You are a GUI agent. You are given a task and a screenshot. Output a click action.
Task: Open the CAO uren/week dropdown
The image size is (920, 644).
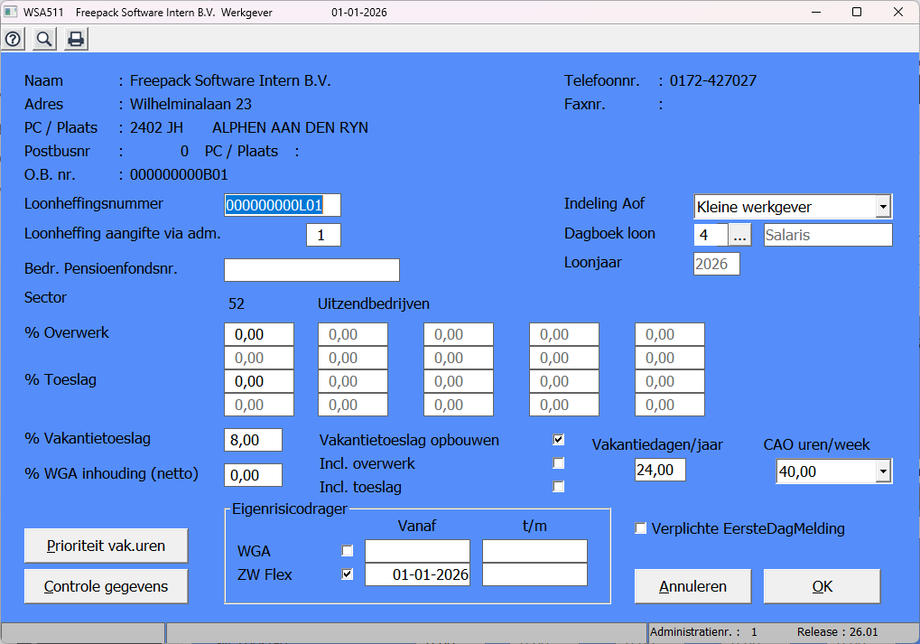pyautogui.click(x=883, y=471)
